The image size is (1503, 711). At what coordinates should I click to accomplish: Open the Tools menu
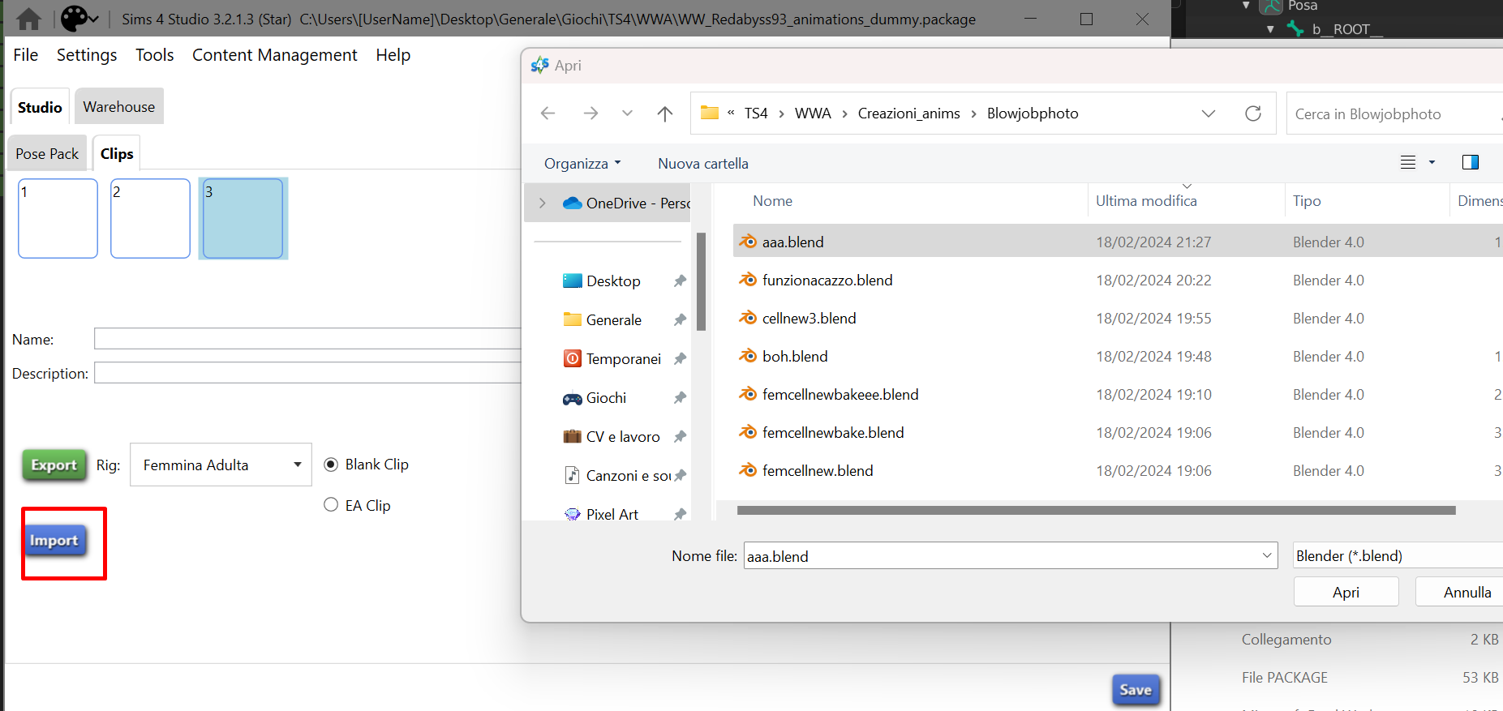pyautogui.click(x=155, y=55)
